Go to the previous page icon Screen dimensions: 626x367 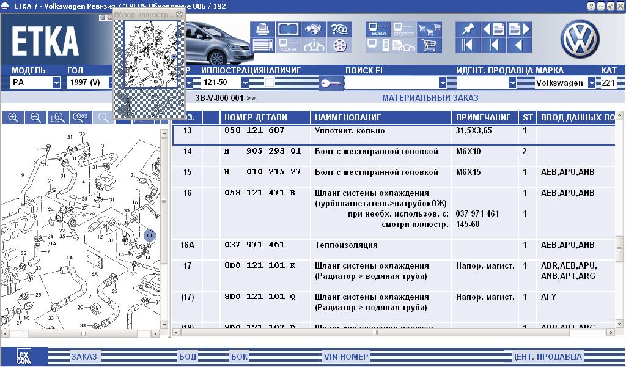tap(493, 29)
